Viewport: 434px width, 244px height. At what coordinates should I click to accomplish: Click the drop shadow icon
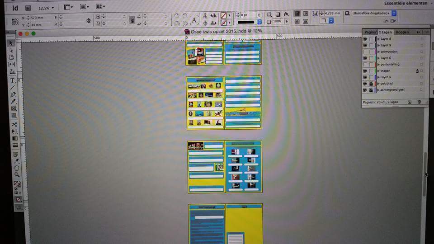tap(278, 14)
